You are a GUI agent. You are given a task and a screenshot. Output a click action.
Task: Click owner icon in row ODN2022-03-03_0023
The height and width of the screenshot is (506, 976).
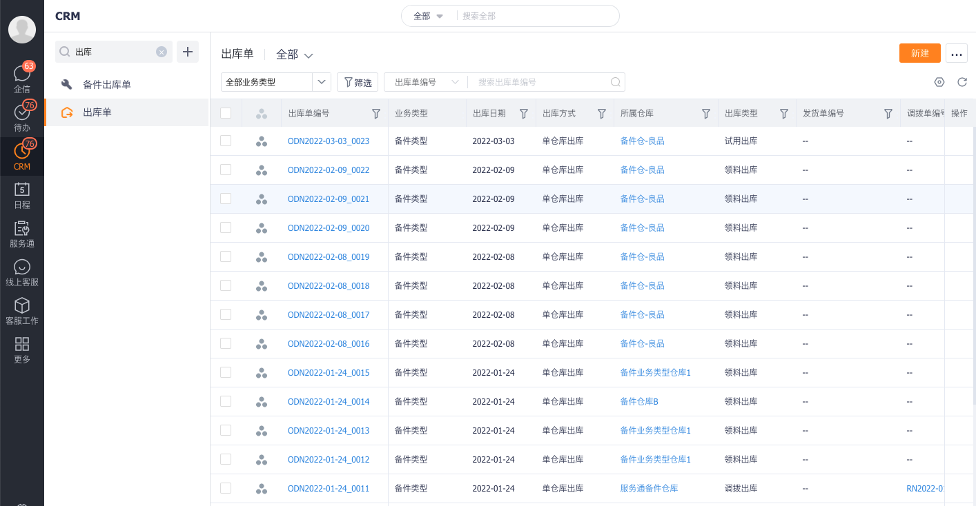262,141
